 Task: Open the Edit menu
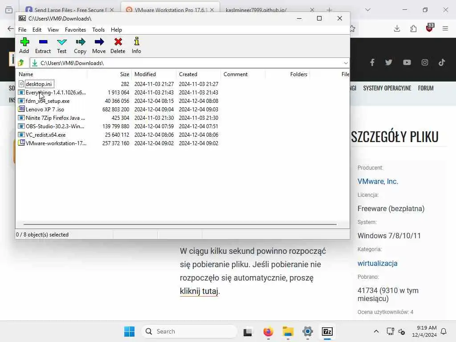(x=37, y=30)
